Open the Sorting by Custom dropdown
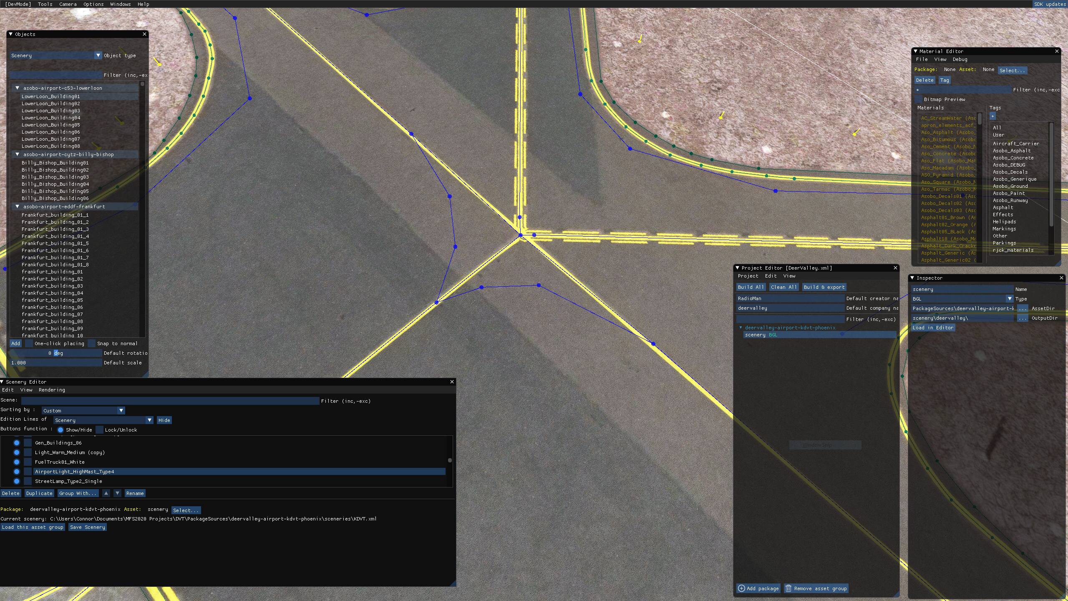Viewport: 1068px width, 601px height. coord(121,411)
